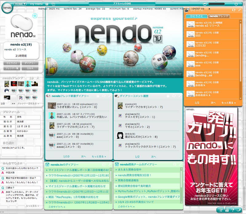This screenshot has height=214, width=246.
Task: Open my menu in the top bar
Action: point(36,4)
